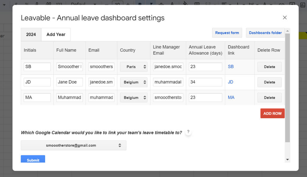Expand Jane Doe's Country dropdown
307x177 pixels.
[134, 82]
